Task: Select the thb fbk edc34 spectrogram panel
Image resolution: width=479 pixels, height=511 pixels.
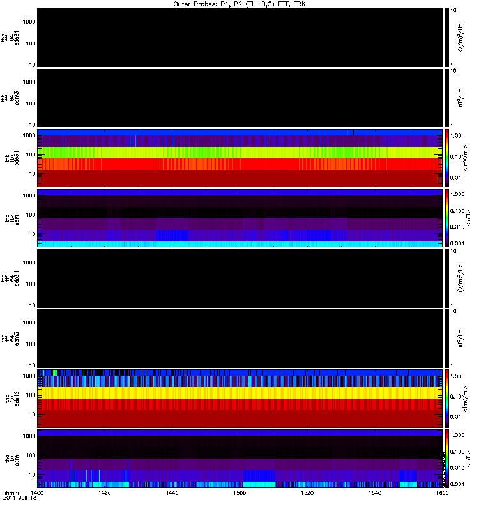Action: pyautogui.click(x=240, y=158)
